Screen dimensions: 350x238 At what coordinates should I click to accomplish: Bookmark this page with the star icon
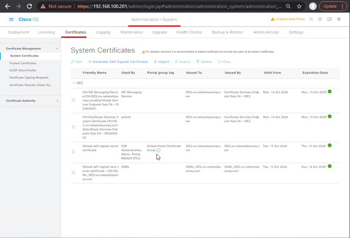tap(299, 6)
